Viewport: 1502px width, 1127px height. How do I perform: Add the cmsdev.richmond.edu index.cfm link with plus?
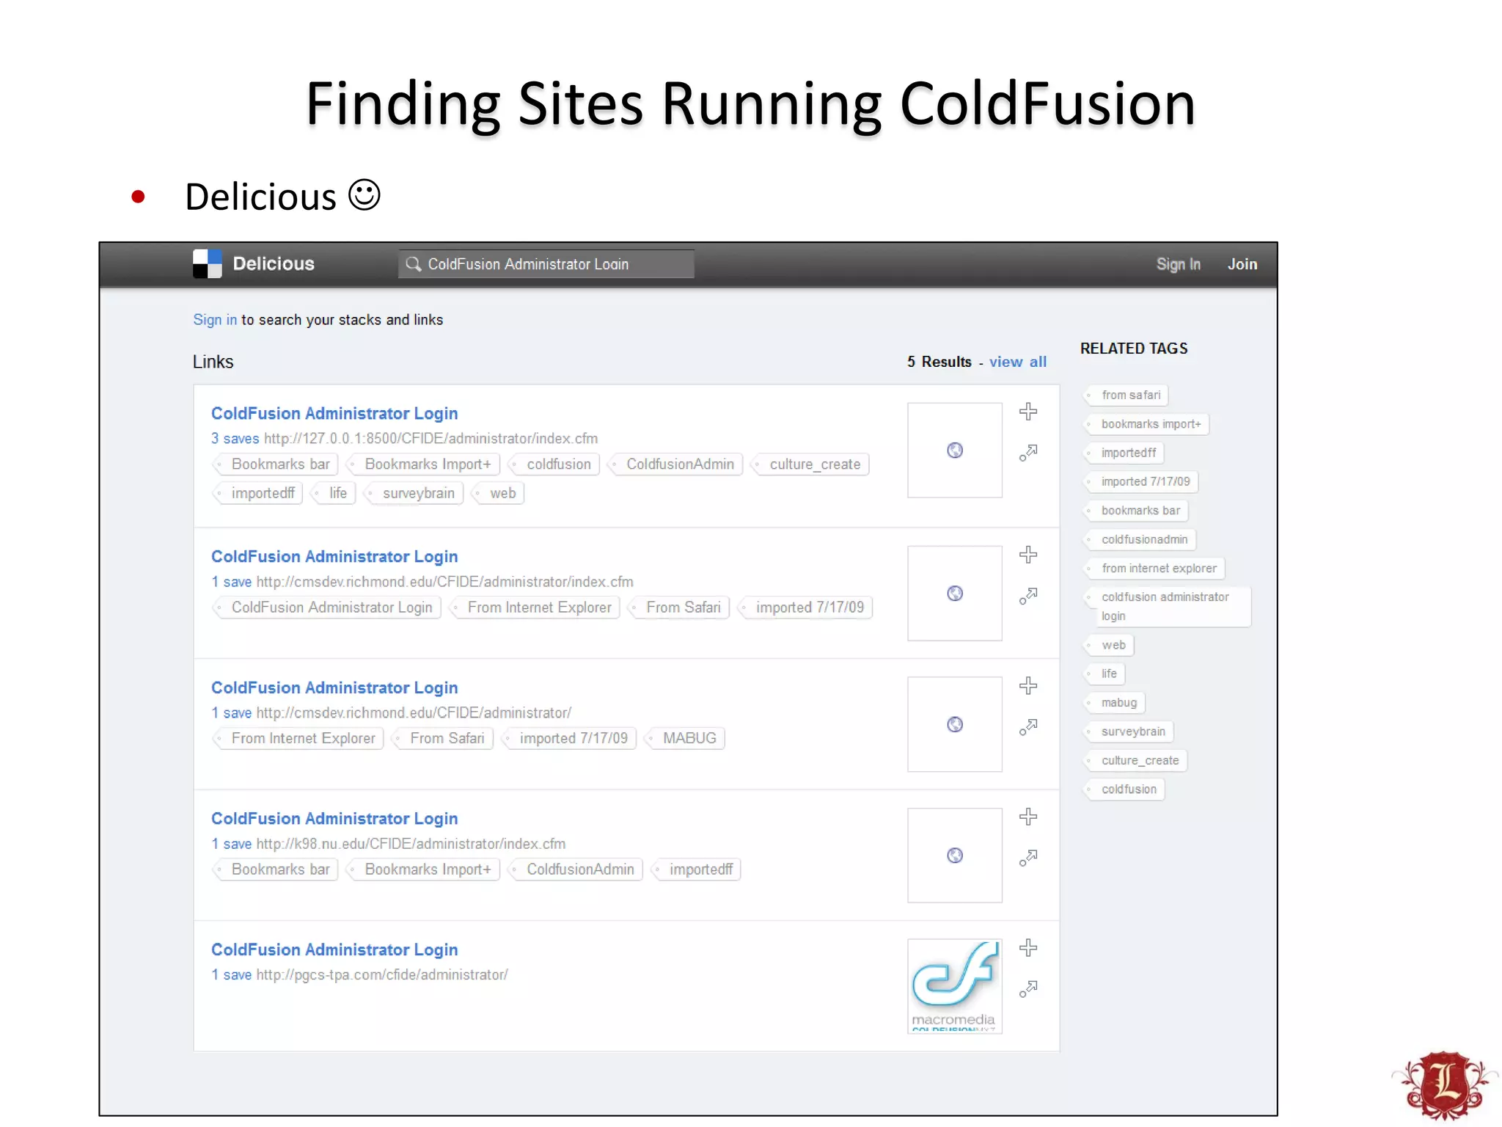click(1028, 555)
